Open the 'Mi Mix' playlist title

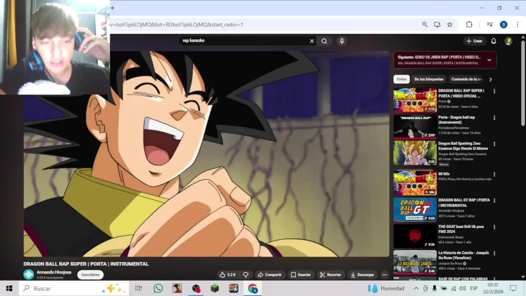444,174
